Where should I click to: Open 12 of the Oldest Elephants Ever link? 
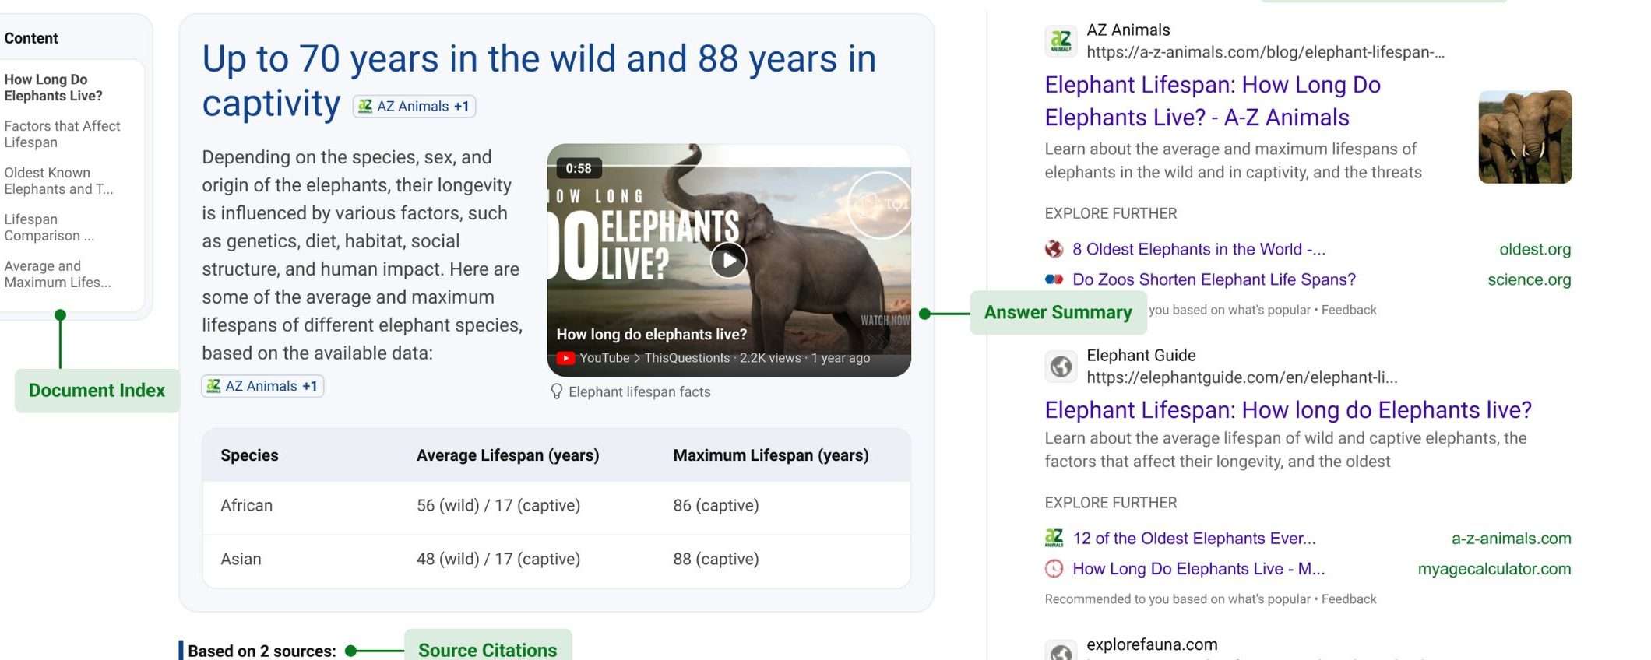1193,539
